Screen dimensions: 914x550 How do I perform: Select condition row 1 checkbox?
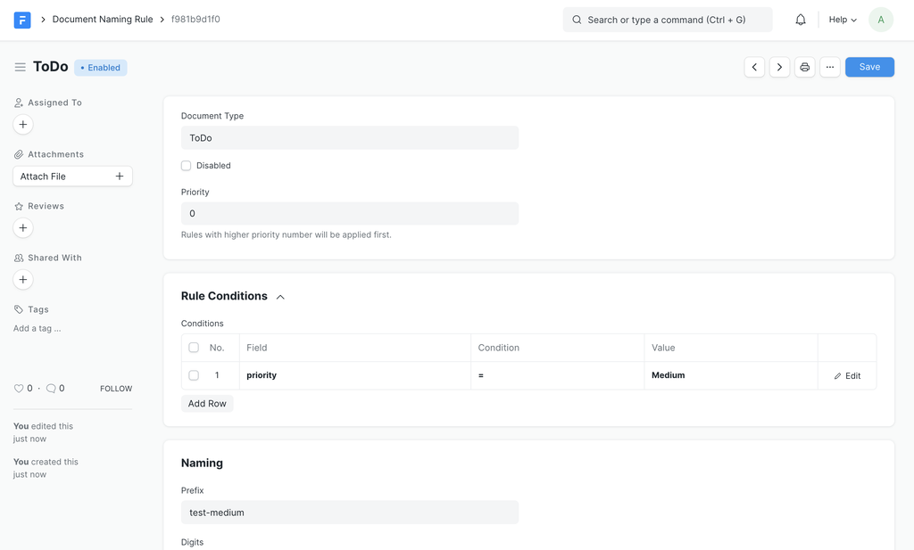[194, 375]
